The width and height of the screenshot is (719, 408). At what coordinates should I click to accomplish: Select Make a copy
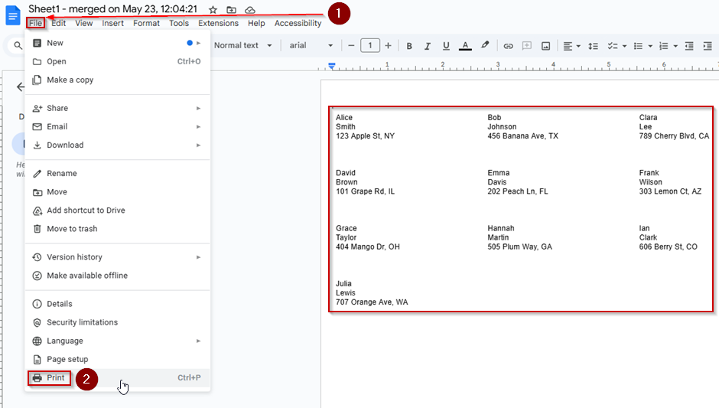coord(117,80)
